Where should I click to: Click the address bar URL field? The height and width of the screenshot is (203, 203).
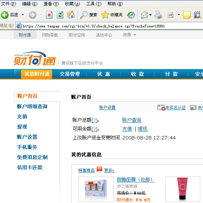(x=109, y=26)
